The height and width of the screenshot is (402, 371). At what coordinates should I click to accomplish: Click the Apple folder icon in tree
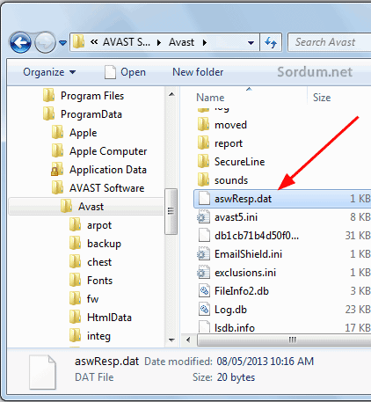[58, 133]
